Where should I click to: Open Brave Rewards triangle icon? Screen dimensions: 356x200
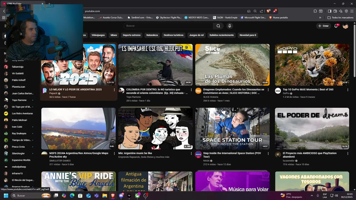pyautogui.click(x=275, y=11)
